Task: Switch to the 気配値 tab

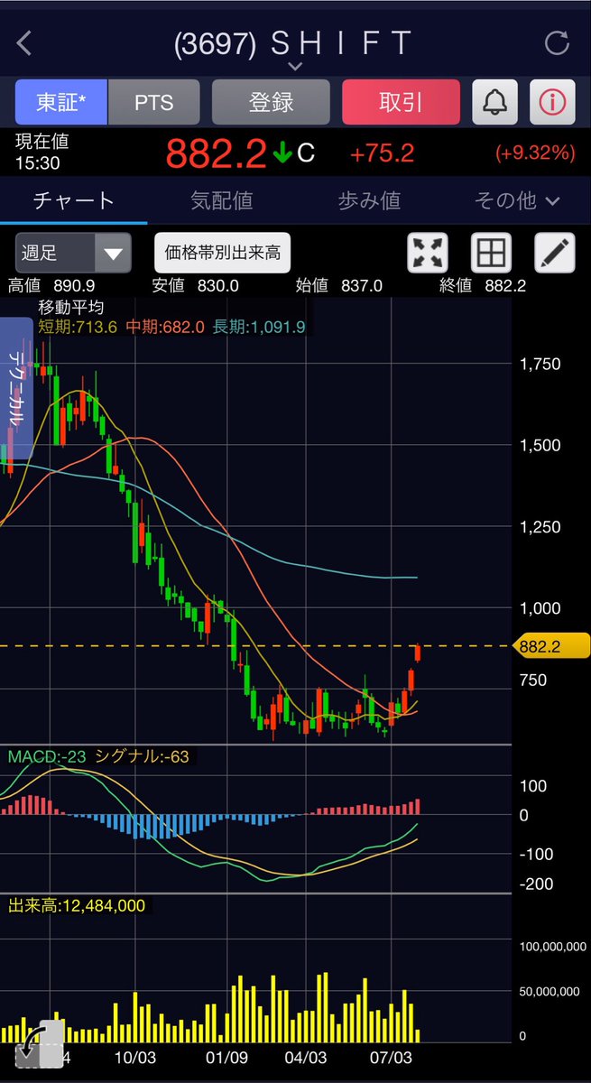Action: (221, 200)
